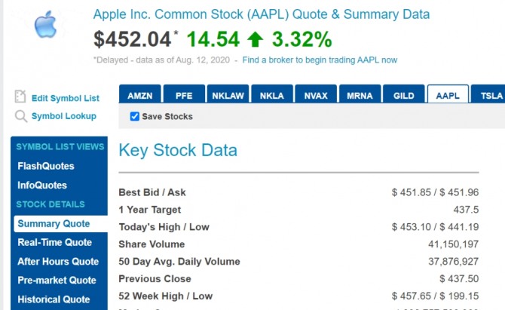The width and height of the screenshot is (505, 310).
Task: Open the TSLA stock tab
Action: tap(491, 96)
